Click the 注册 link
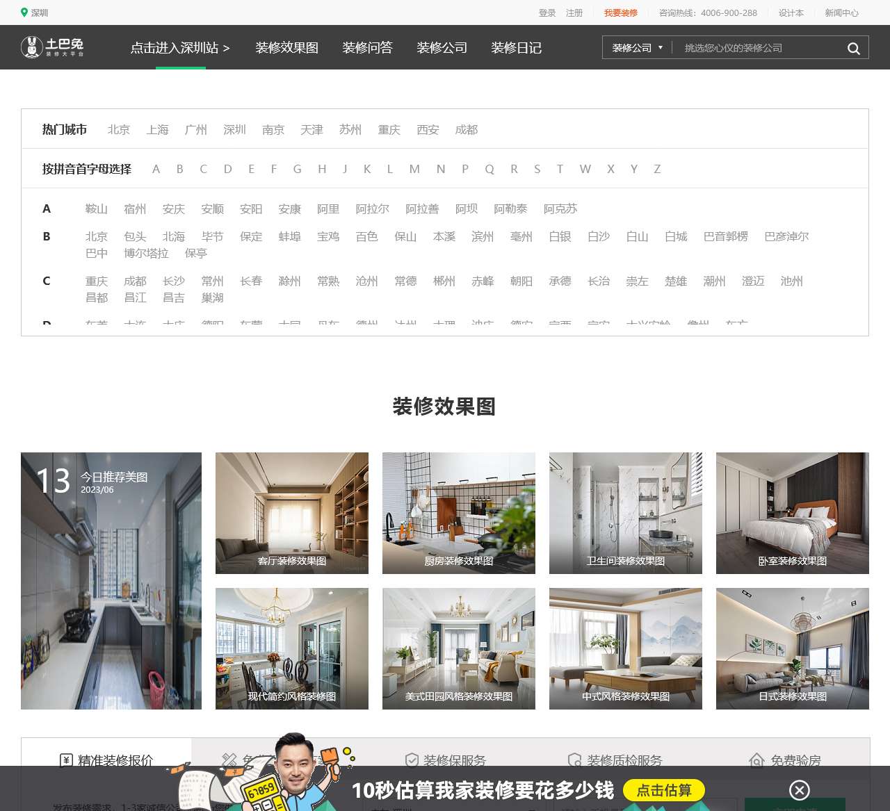Viewport: 890px width, 811px height. click(574, 13)
